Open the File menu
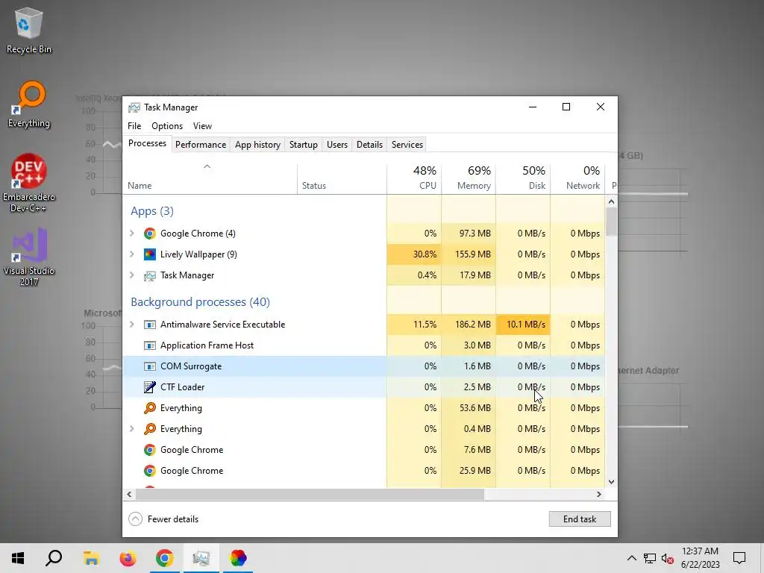764x573 pixels. point(134,125)
